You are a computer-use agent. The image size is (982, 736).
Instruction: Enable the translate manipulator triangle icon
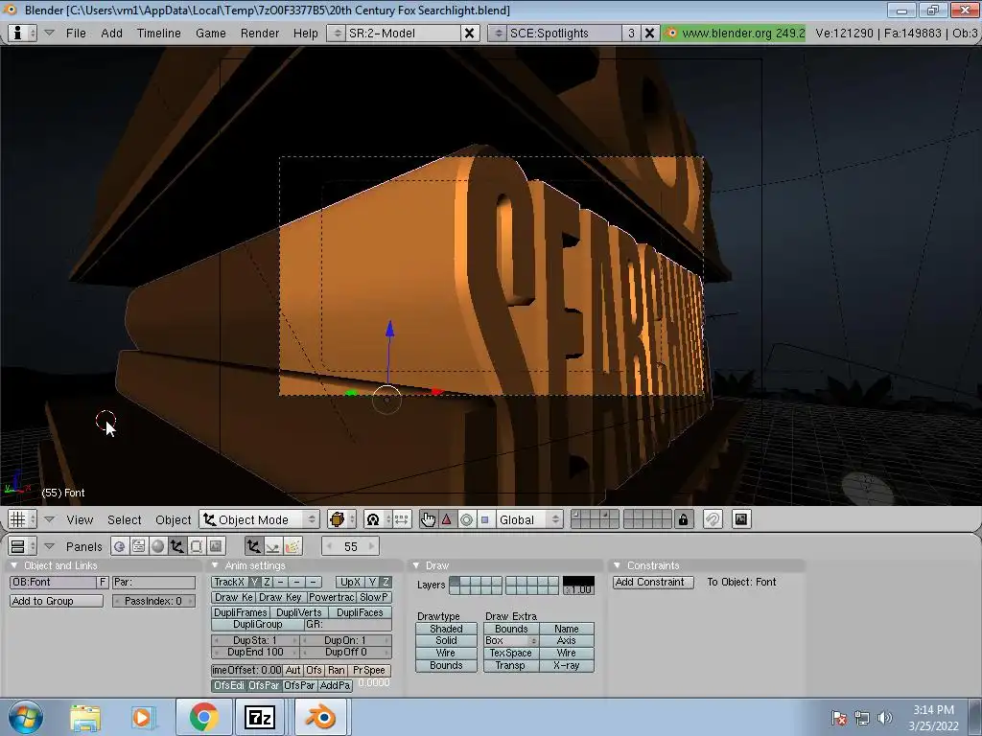(447, 519)
